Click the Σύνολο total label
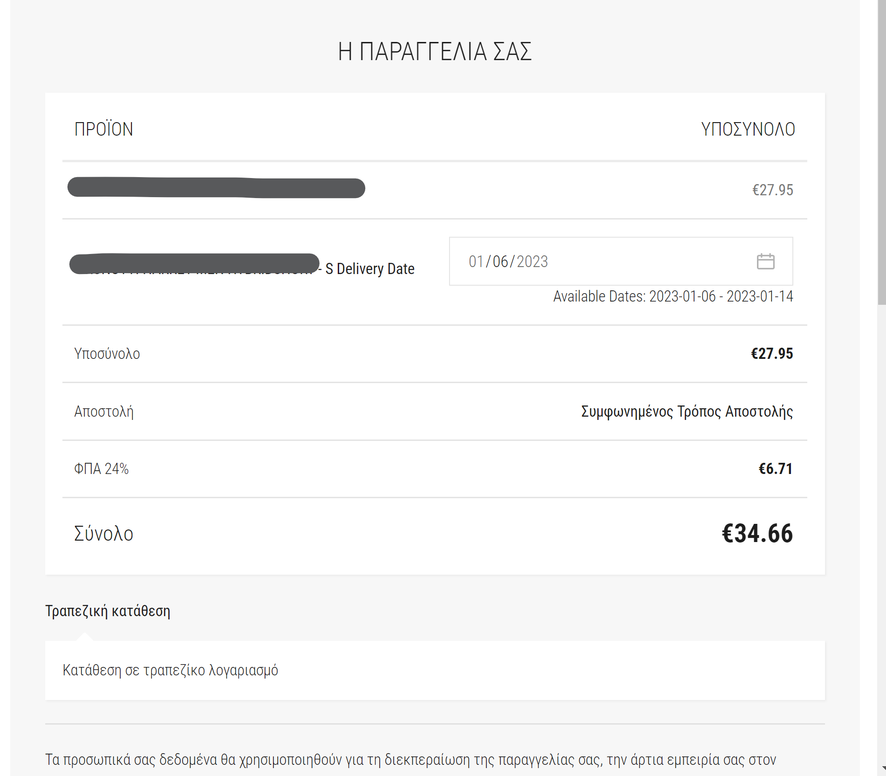Viewport: 886px width, 776px height. point(104,534)
